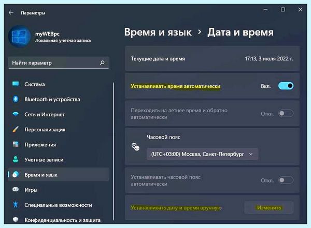Open the Система section
Screen dimensions: 311x228
[59, 84]
